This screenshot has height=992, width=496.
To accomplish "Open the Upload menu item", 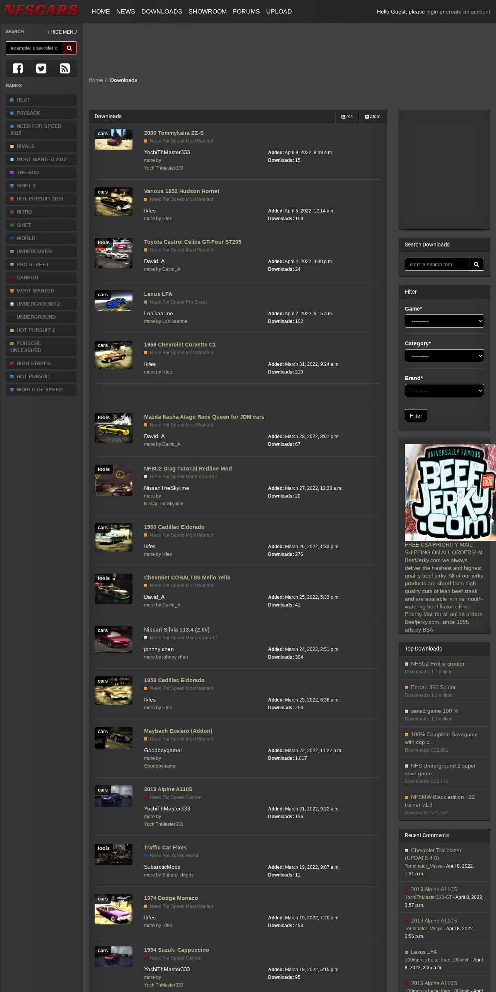I will (x=279, y=12).
